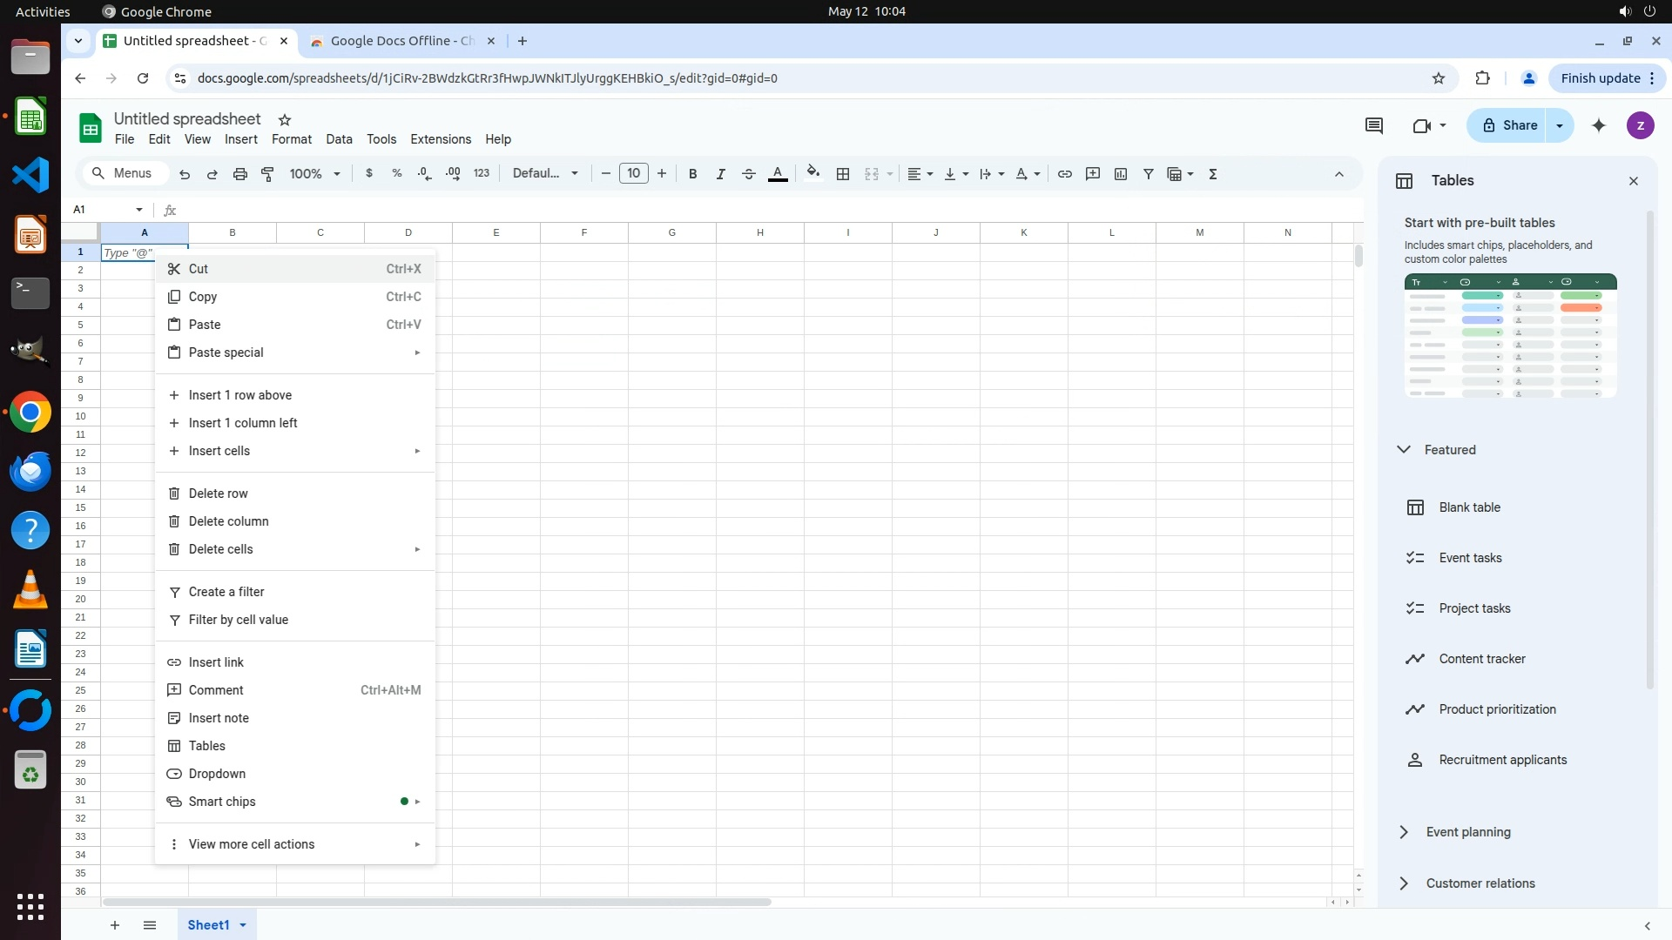Image resolution: width=1672 pixels, height=940 pixels.
Task: Open the text color picker
Action: pyautogui.click(x=778, y=174)
